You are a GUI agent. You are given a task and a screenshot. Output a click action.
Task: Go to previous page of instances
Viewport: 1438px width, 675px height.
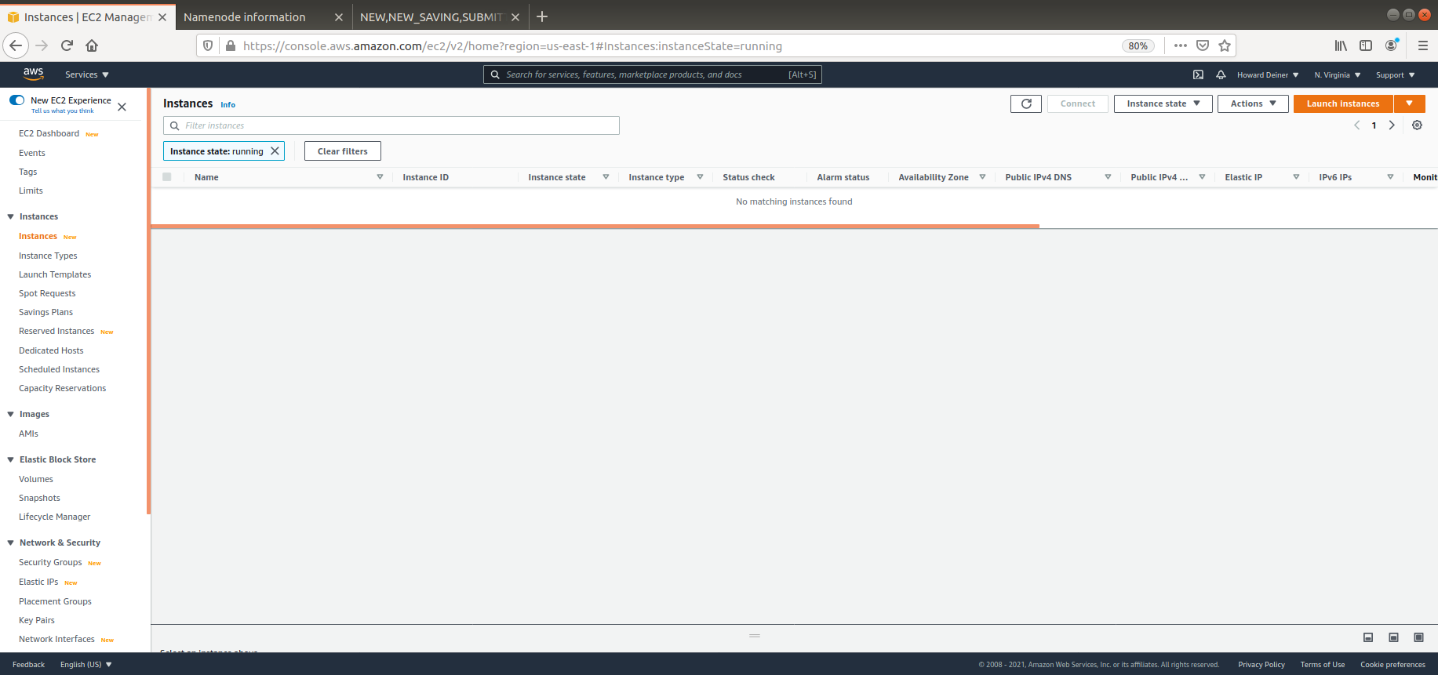pos(1356,125)
